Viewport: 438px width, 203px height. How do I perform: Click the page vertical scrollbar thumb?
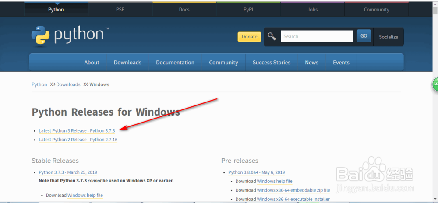coord(435,11)
